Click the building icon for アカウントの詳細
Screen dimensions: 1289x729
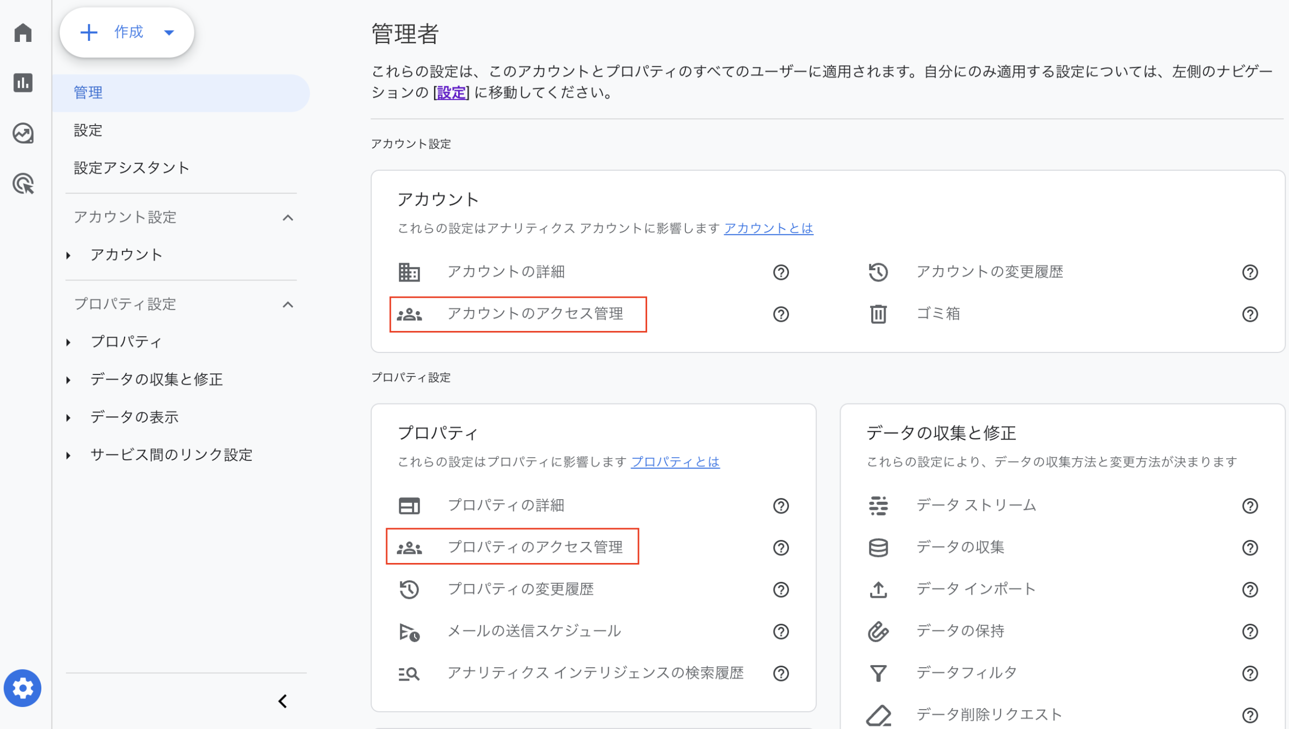point(409,272)
